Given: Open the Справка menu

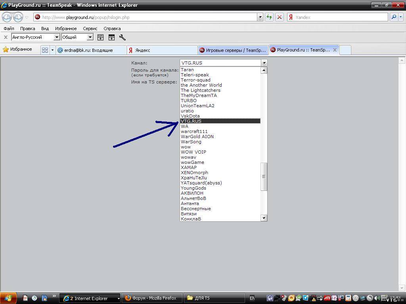Looking at the screenshot, I should [x=112, y=28].
